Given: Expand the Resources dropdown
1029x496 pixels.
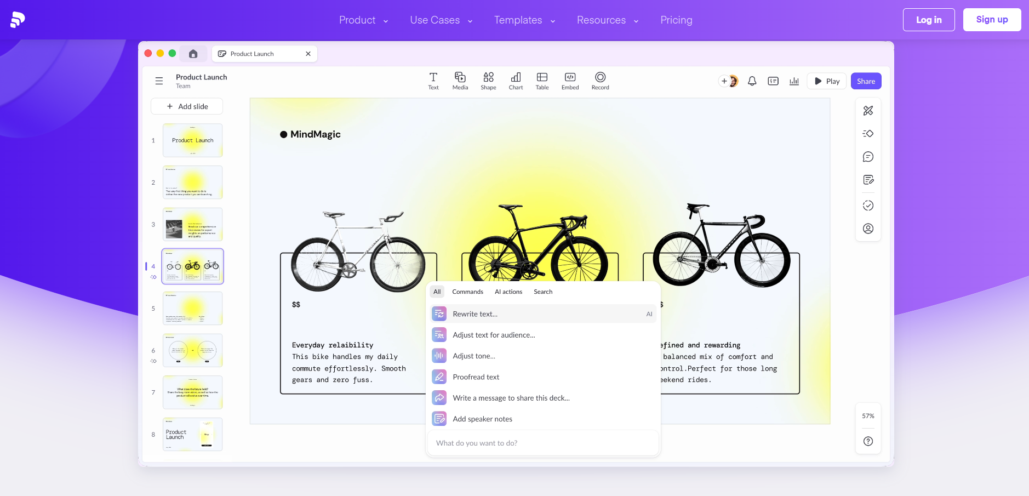Looking at the screenshot, I should [x=608, y=20].
